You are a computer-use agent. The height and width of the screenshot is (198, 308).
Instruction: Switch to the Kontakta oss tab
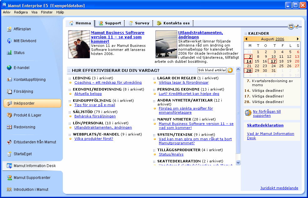[173, 23]
